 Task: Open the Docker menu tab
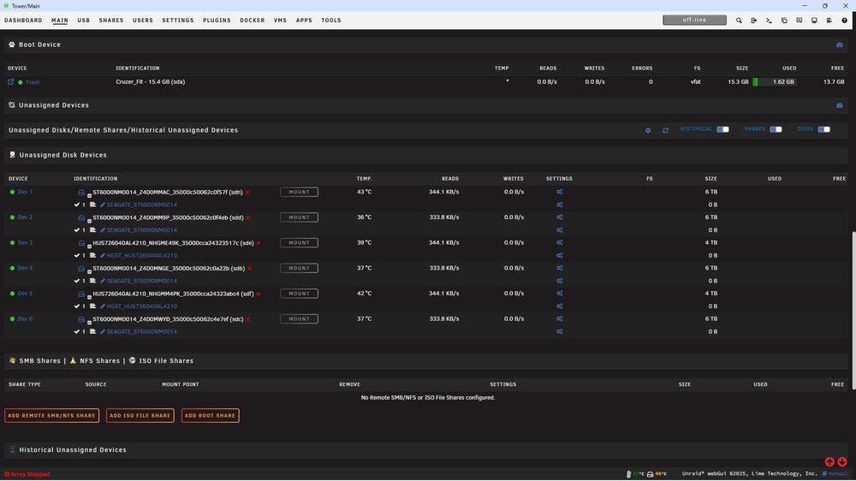pos(253,21)
